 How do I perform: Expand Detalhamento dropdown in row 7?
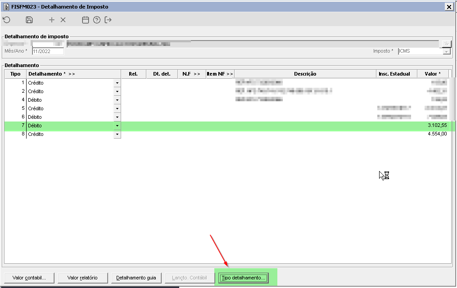click(x=117, y=126)
